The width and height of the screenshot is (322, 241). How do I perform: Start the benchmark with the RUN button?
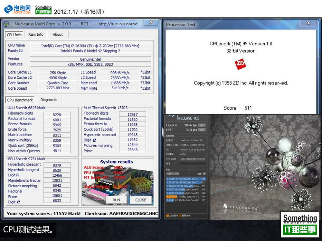pyautogui.click(x=116, y=200)
